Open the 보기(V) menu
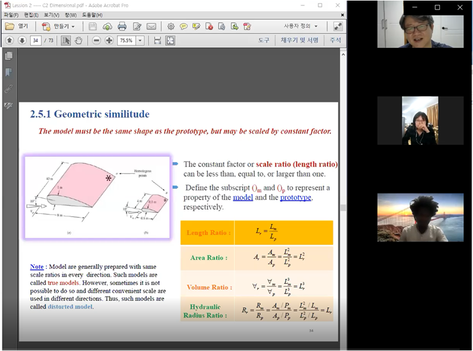Image resolution: width=473 pixels, height=351 pixels. 53,14
